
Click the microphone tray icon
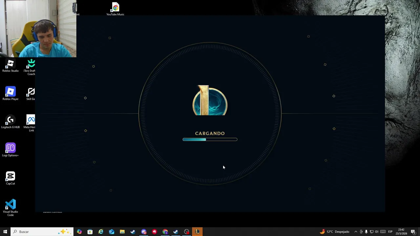point(366,232)
